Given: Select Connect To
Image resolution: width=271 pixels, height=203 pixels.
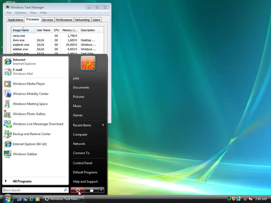Looking at the screenshot, I should [88, 153].
